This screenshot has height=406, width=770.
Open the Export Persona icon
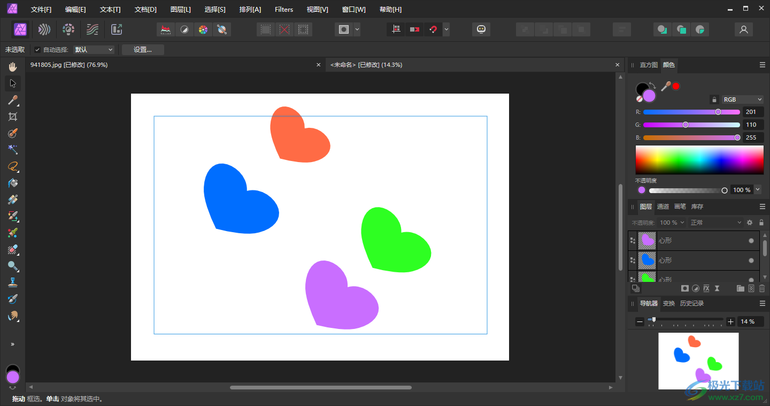(117, 29)
